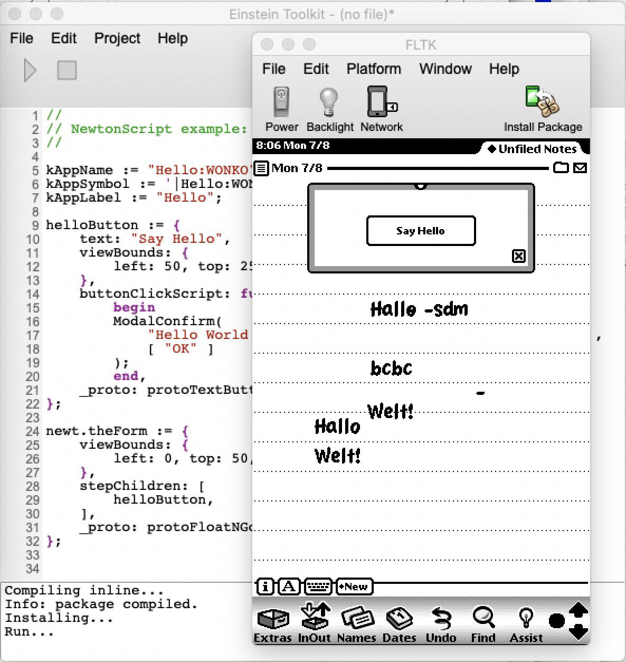Close the floating Hello window
This screenshot has height=662, width=626.
[x=519, y=256]
